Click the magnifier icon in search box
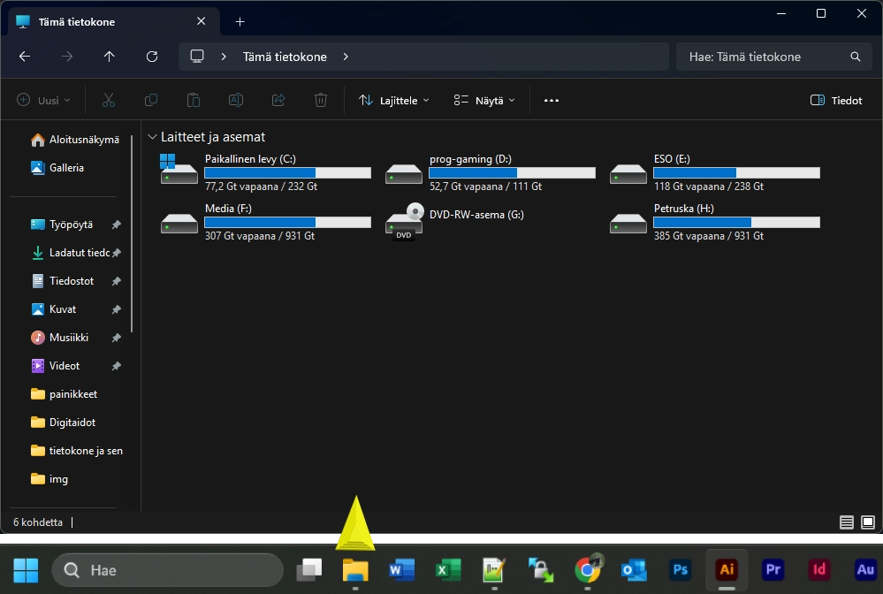The height and width of the screenshot is (594, 883). pyautogui.click(x=855, y=57)
